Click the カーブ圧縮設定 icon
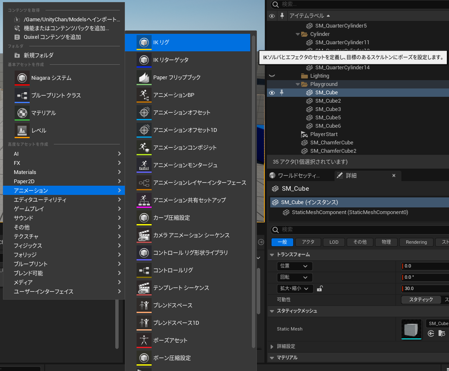The image size is (449, 371). 144,218
